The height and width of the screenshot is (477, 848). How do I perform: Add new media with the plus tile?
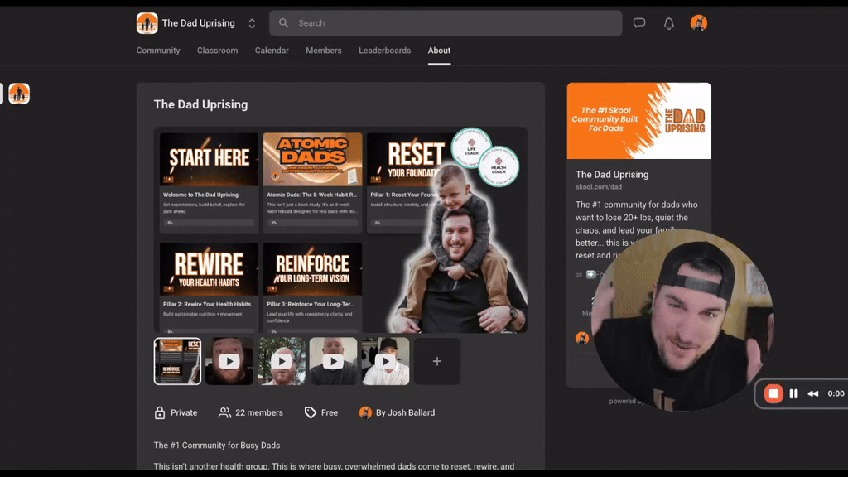click(437, 361)
